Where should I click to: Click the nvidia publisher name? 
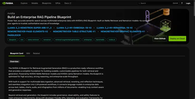(x=11, y=13)
